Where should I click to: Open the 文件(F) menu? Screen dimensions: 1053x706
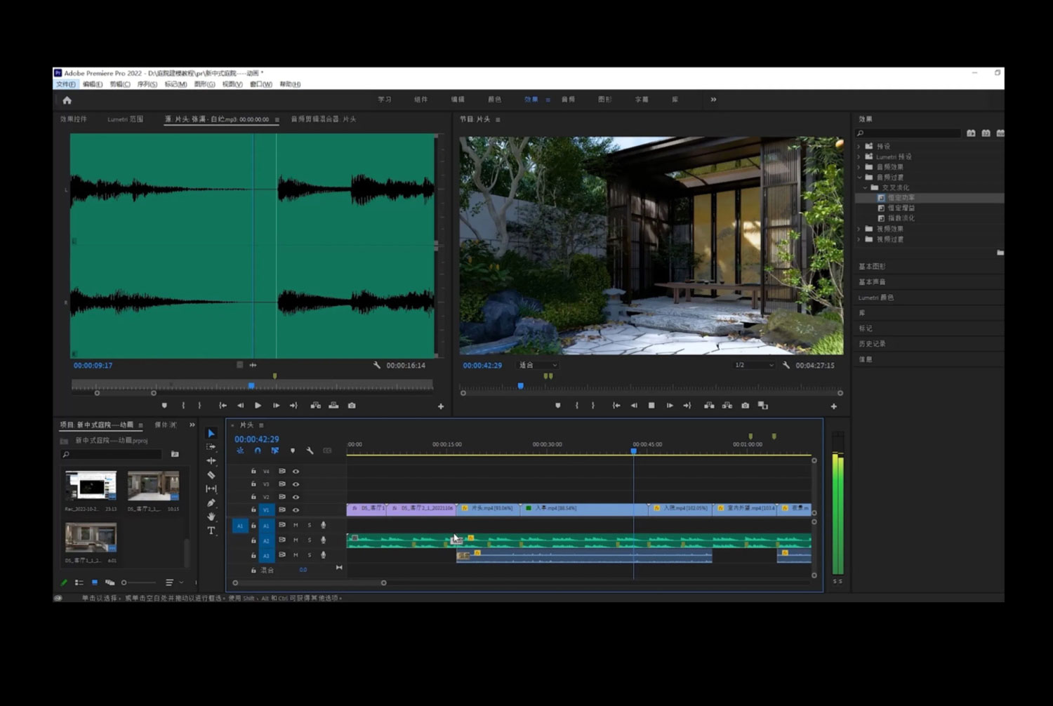65,84
